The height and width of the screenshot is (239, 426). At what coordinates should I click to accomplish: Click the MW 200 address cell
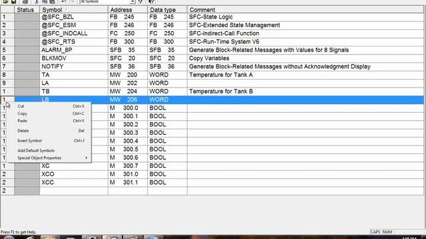point(128,75)
